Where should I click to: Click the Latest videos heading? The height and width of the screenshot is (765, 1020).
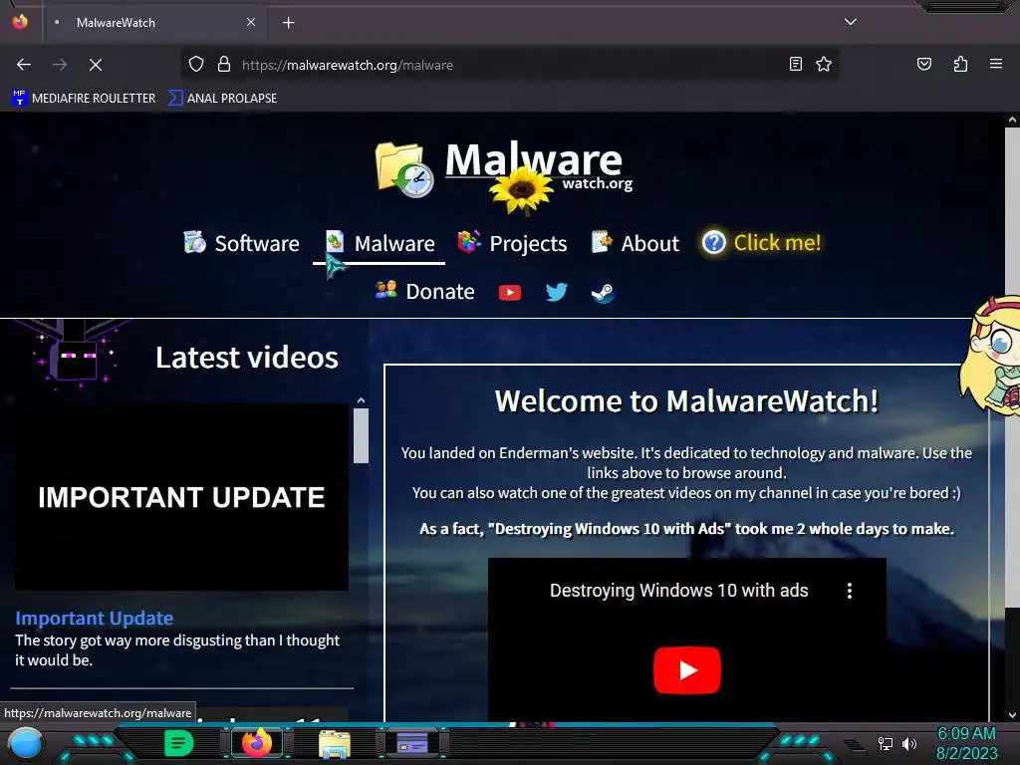click(247, 358)
